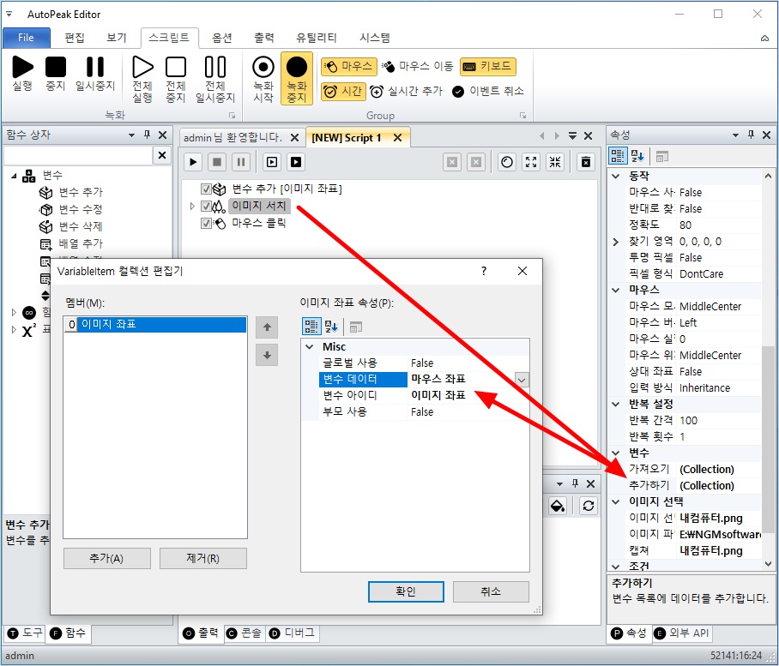Cancel with the 취소 button
Viewport: 779px width, 666px height.
[491, 591]
